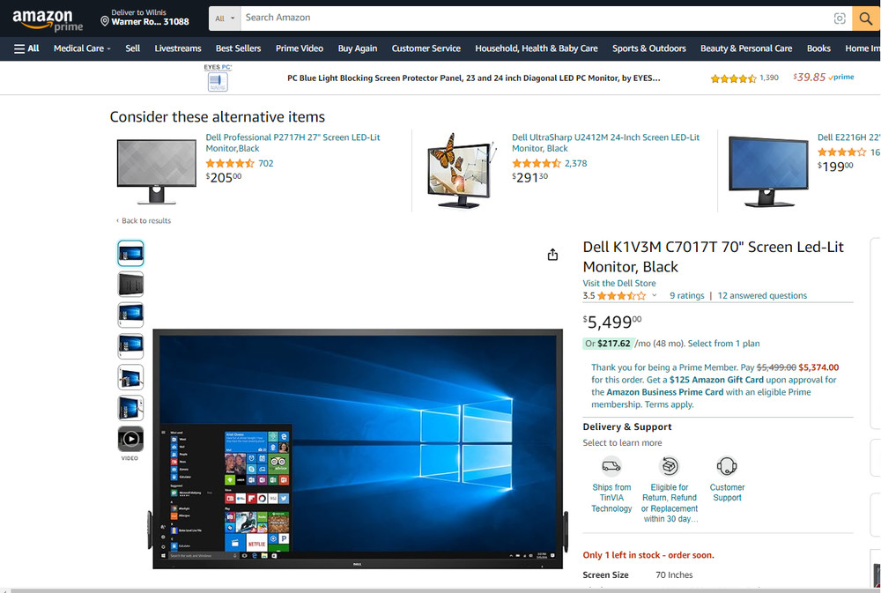Go to Customer Service nav item
Viewport: 881px width, 593px height.
(x=426, y=48)
